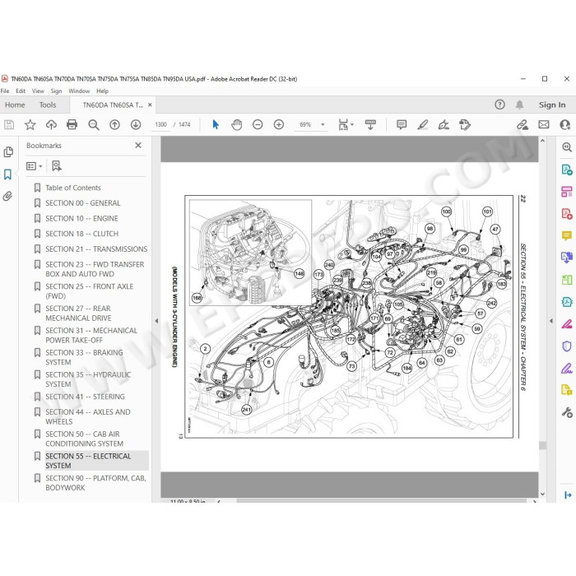Click vertical scrollbar down arrow
576x576 pixels.
[542, 495]
